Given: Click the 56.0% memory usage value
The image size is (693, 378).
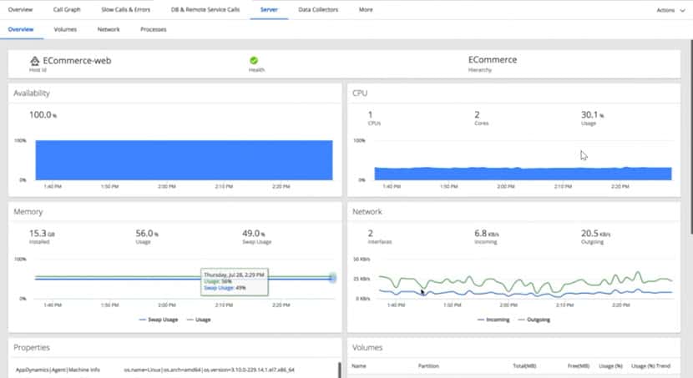Looking at the screenshot, I should coord(147,233).
